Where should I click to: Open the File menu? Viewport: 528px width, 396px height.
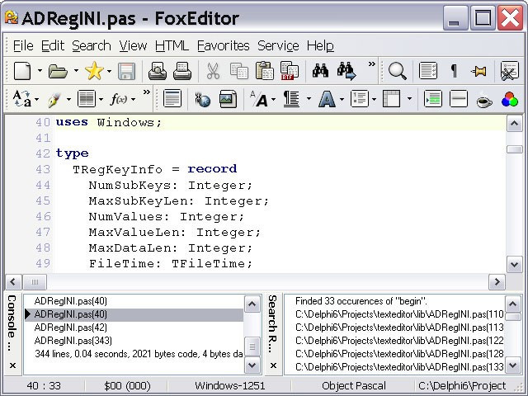click(23, 45)
